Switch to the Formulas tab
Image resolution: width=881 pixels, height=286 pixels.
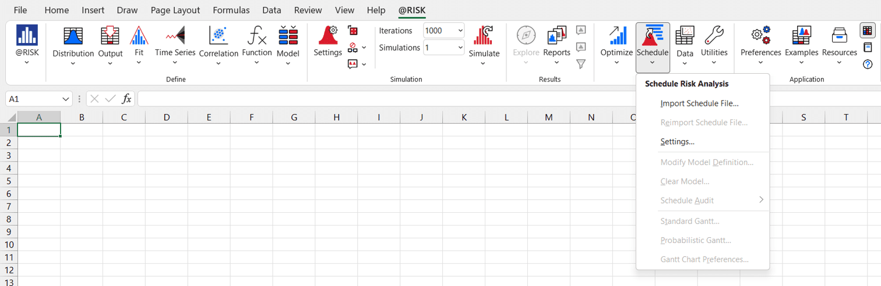231,10
